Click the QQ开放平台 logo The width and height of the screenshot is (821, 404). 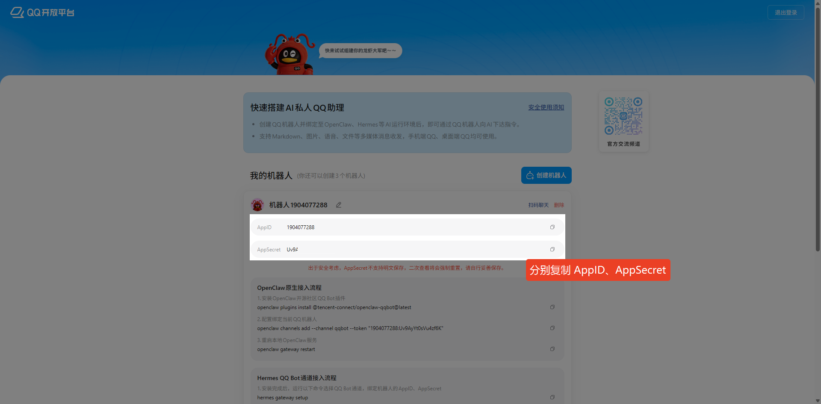point(42,12)
